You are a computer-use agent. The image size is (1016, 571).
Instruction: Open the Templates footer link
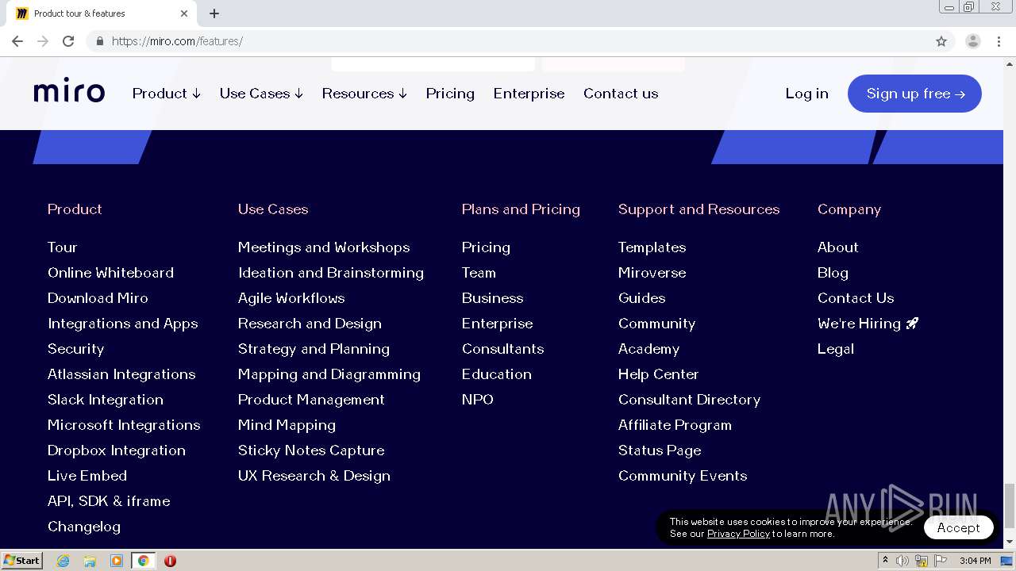click(652, 247)
